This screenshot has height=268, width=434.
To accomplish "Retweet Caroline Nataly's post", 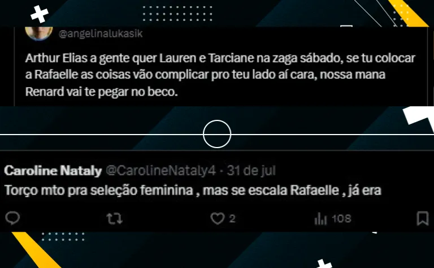I will [115, 218].
